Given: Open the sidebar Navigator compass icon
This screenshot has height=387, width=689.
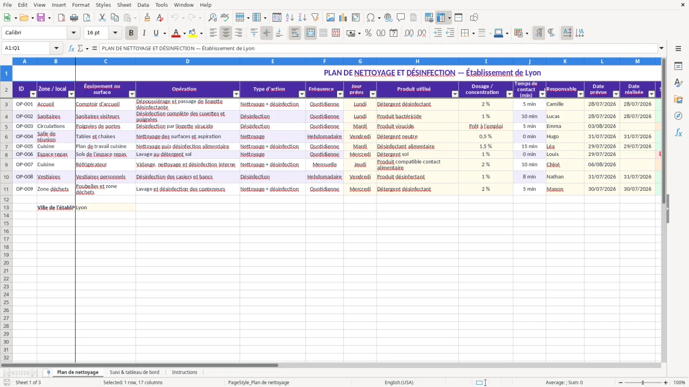Looking at the screenshot, I should point(678,116).
